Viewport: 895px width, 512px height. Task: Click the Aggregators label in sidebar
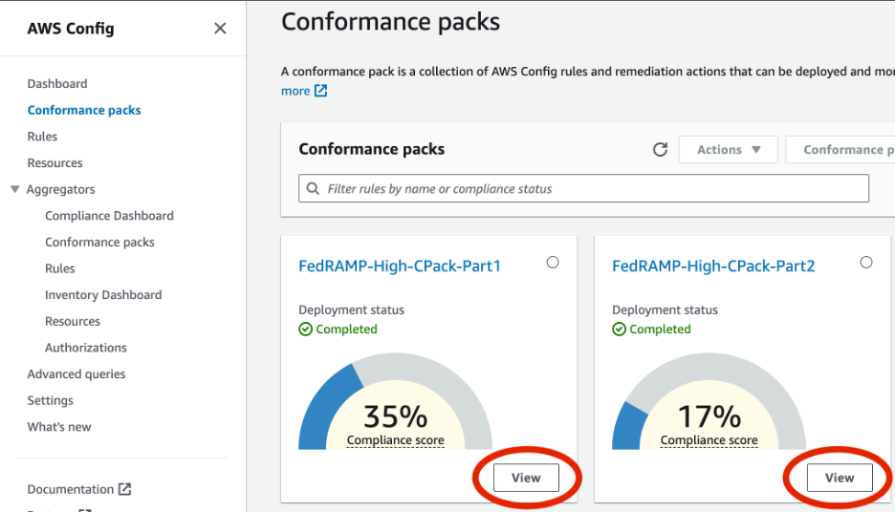[x=60, y=189]
